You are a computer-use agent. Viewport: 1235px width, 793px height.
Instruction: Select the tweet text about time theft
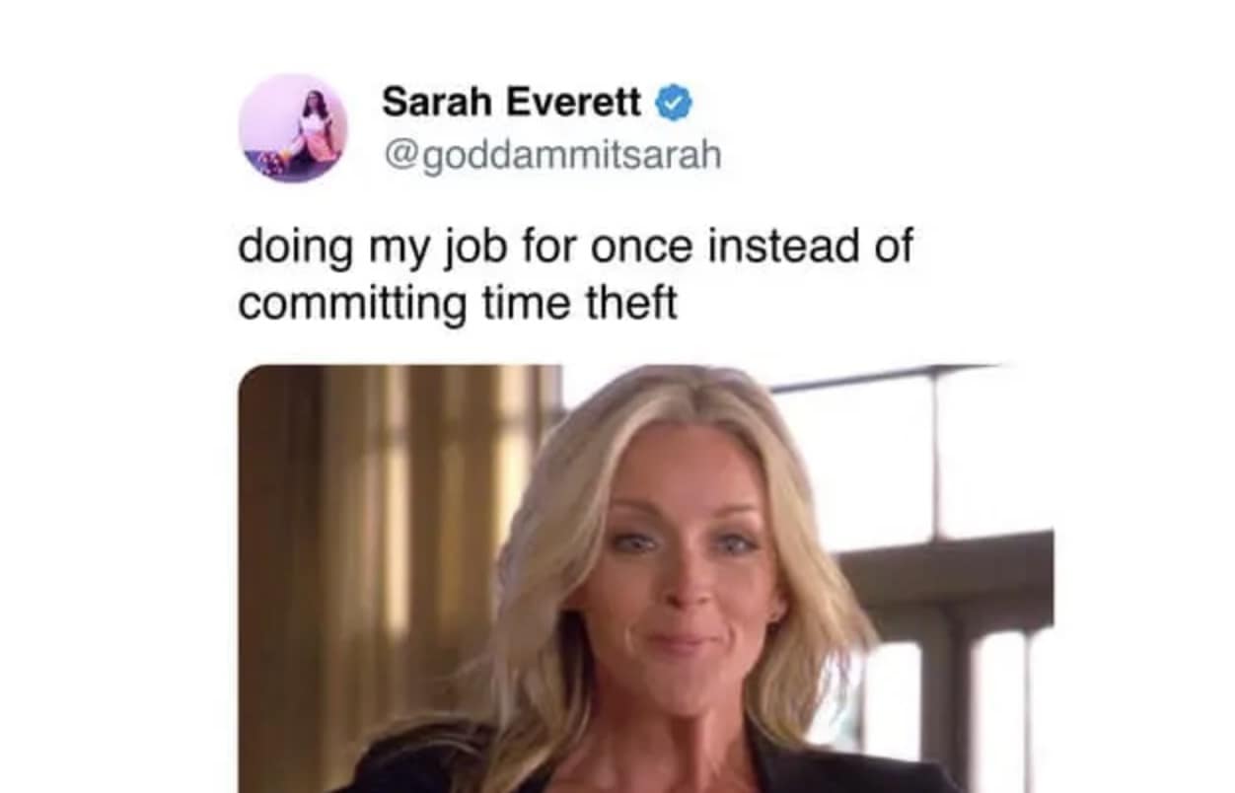[x=575, y=274]
